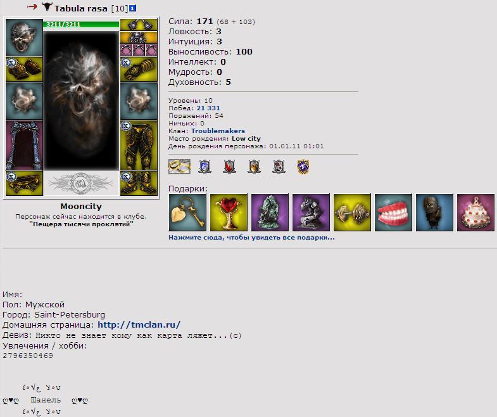Open the pink cake gift
Screen dimensions: 497x417
pos(475,212)
